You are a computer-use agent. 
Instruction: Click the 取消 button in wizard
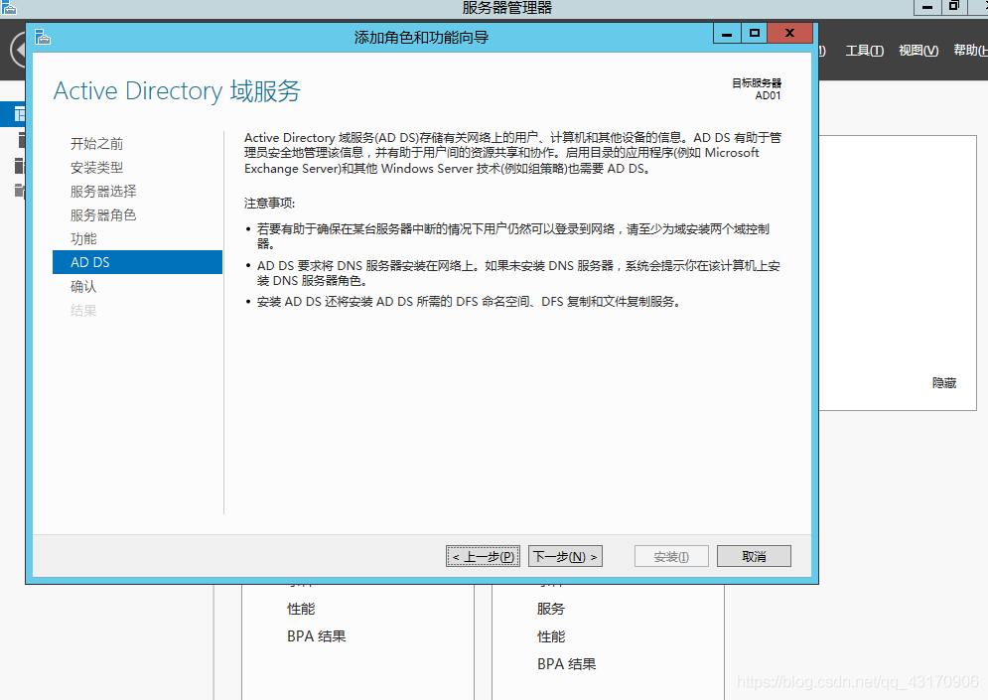tap(754, 556)
